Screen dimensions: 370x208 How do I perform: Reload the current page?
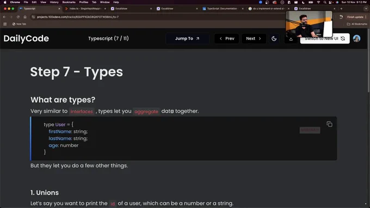pyautogui.click(x=18, y=17)
